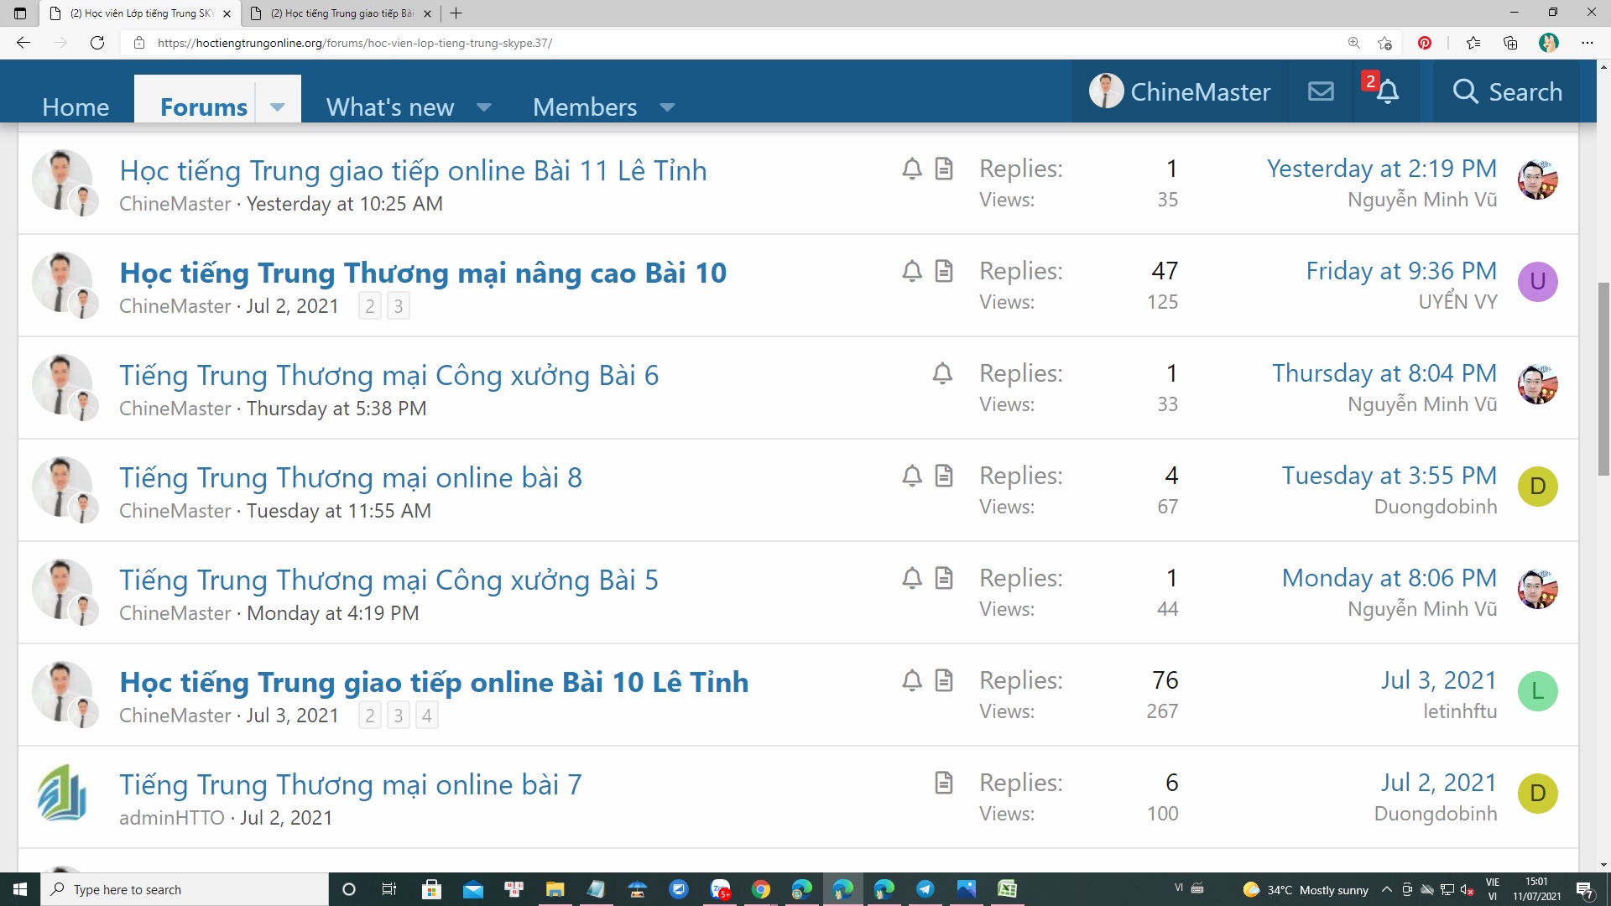
Task: Switch to second browser tab Học tiếng Trung giao tiếp
Action: (341, 13)
